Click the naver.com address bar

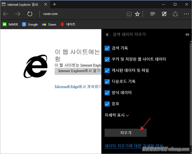77,14
